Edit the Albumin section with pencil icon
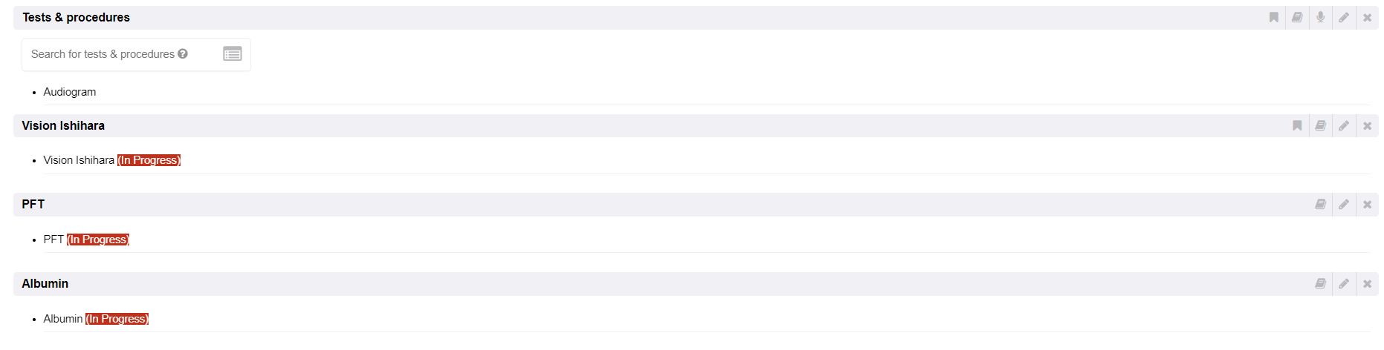The width and height of the screenshot is (1384, 350). point(1344,283)
